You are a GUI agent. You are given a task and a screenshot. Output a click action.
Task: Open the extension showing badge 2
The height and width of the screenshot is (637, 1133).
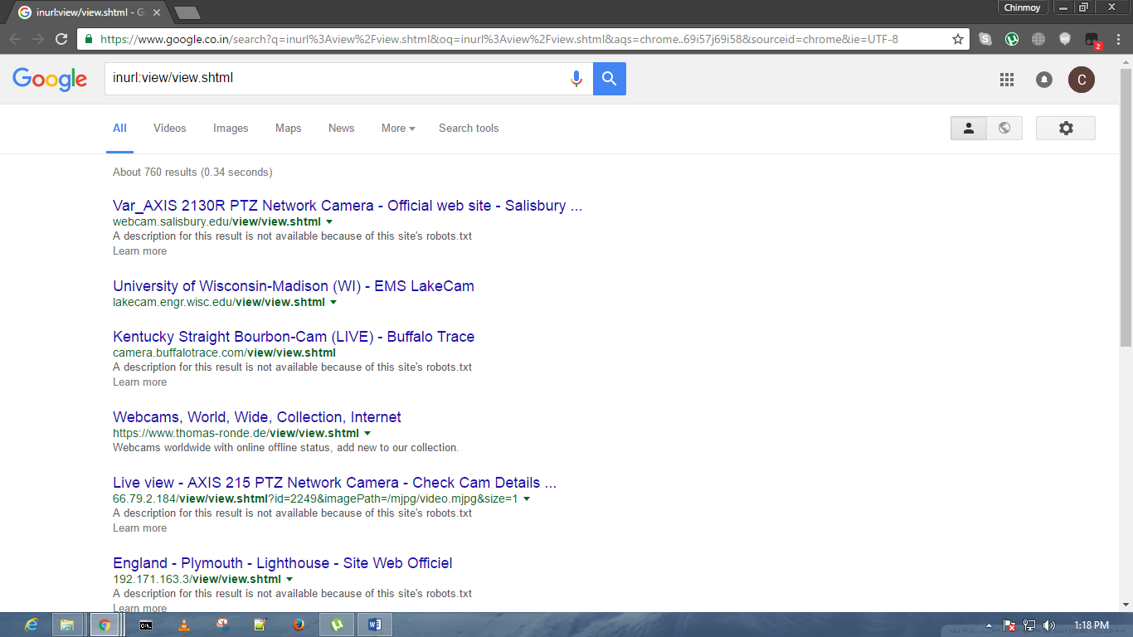(x=1092, y=40)
